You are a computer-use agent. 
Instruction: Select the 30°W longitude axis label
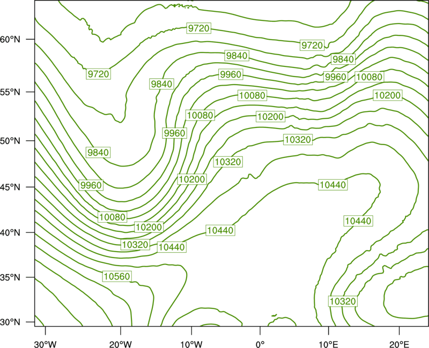(46, 344)
